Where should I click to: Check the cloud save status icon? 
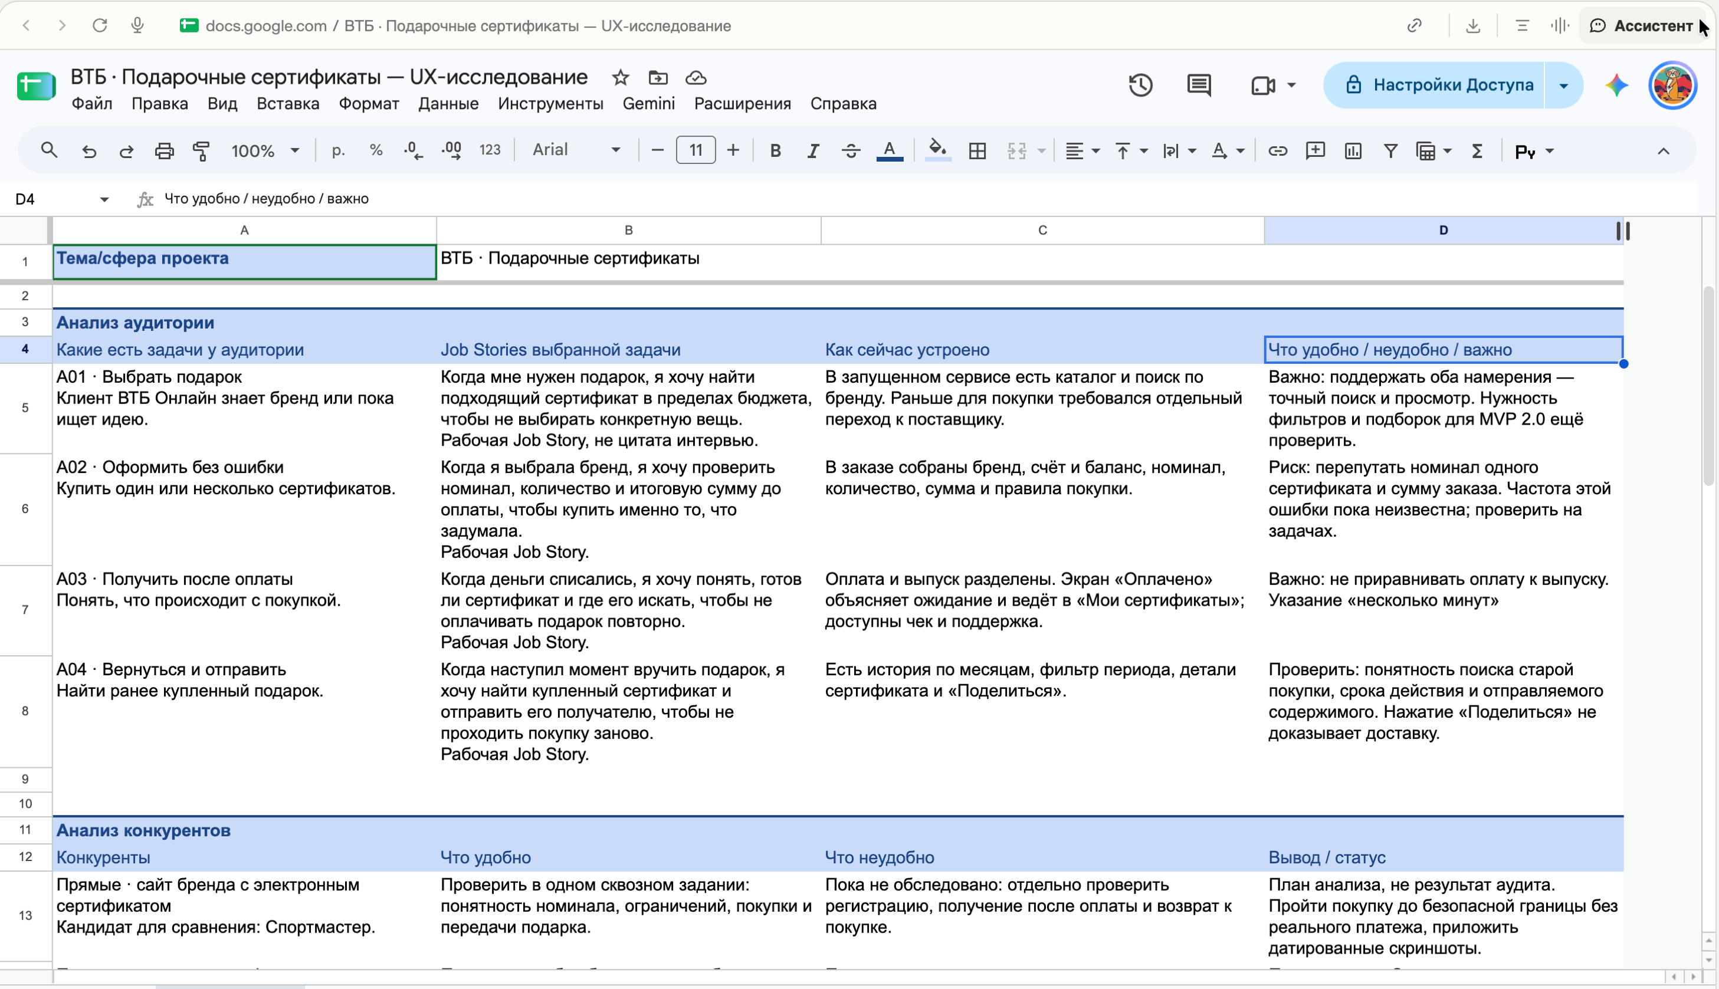coord(696,77)
